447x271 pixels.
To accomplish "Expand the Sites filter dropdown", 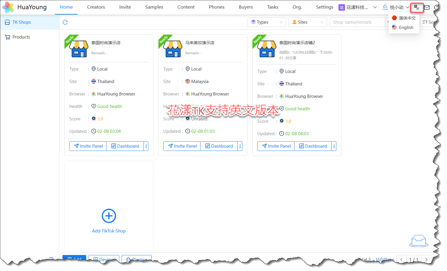I will click(308, 22).
